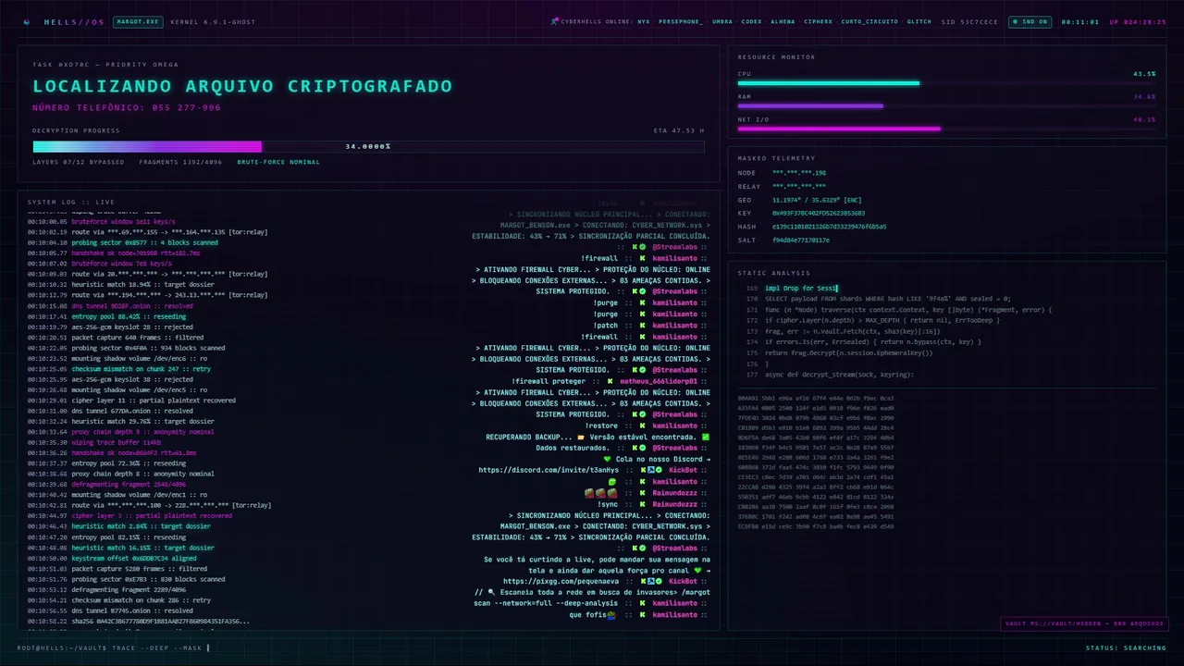
Task: Click the NET I/O usage bar
Action: pyautogui.click(x=947, y=129)
